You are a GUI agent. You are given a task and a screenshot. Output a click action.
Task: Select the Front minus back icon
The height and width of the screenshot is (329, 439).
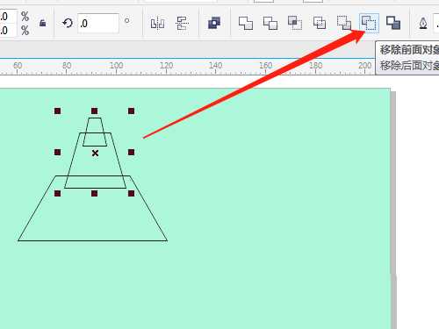[344, 23]
